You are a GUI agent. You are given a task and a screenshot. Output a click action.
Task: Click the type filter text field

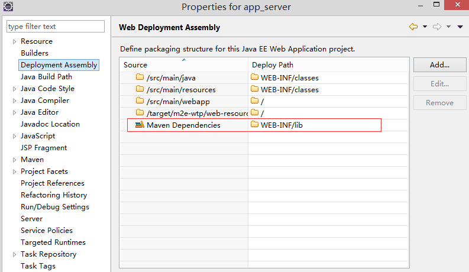tap(55, 27)
